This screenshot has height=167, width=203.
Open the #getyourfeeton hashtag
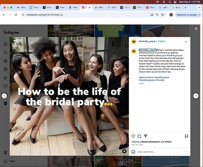pyautogui.click(x=146, y=77)
